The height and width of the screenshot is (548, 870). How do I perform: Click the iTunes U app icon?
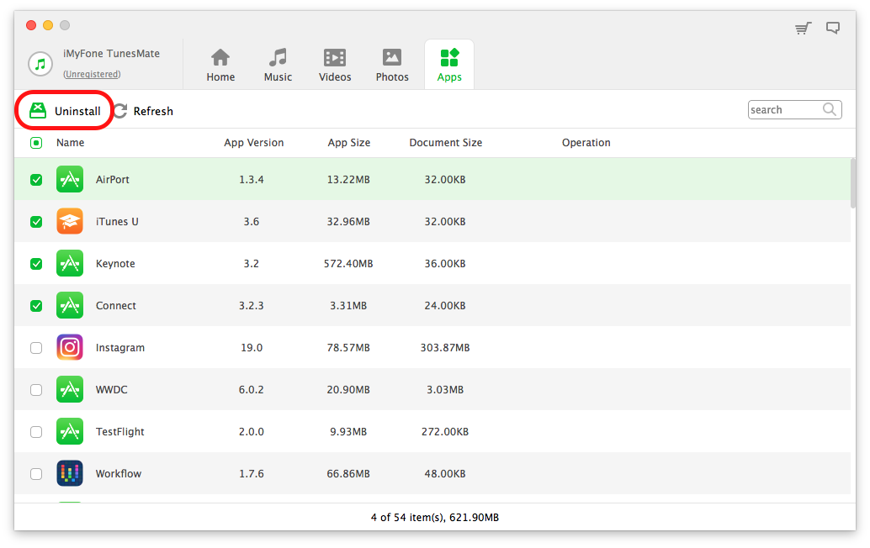70,222
